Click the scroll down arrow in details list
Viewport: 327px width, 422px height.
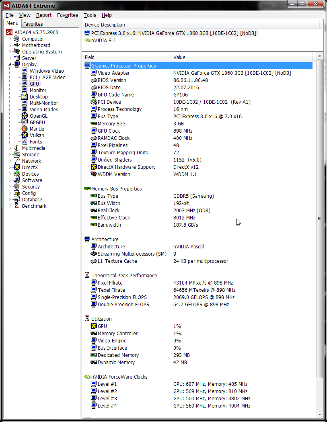pyautogui.click(x=320, y=415)
